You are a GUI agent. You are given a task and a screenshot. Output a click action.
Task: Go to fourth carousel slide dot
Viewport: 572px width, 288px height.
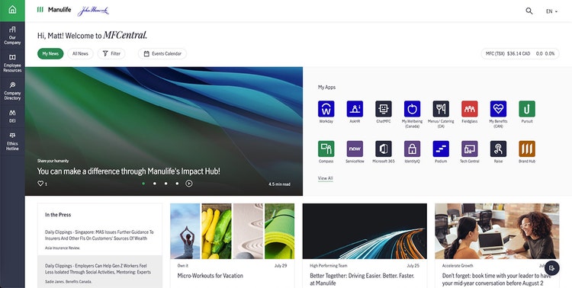(177, 184)
